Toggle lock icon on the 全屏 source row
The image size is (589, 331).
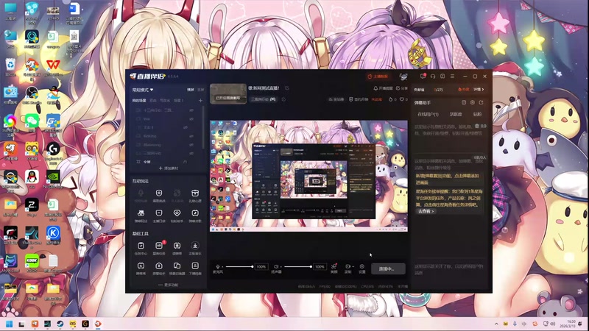pyautogui.click(x=185, y=162)
